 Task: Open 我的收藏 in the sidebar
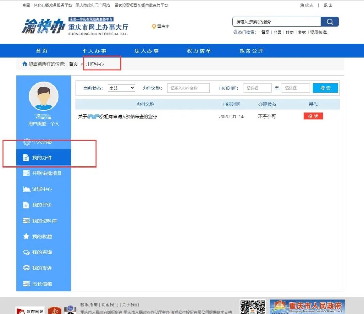(x=40, y=236)
